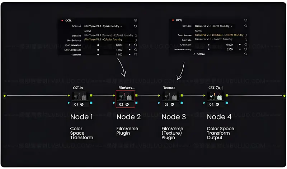Click the green RGB input triangle of CST-Out node
287x169 pixels.
pos(204,95)
